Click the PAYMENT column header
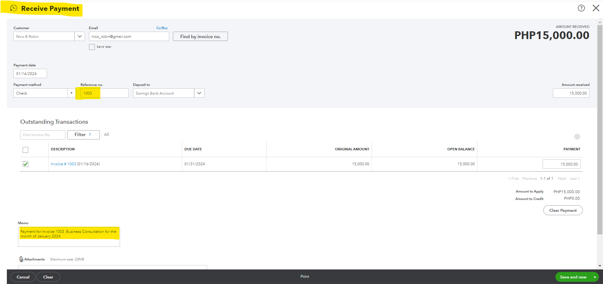Viewport: 603px width, 284px height. point(572,149)
